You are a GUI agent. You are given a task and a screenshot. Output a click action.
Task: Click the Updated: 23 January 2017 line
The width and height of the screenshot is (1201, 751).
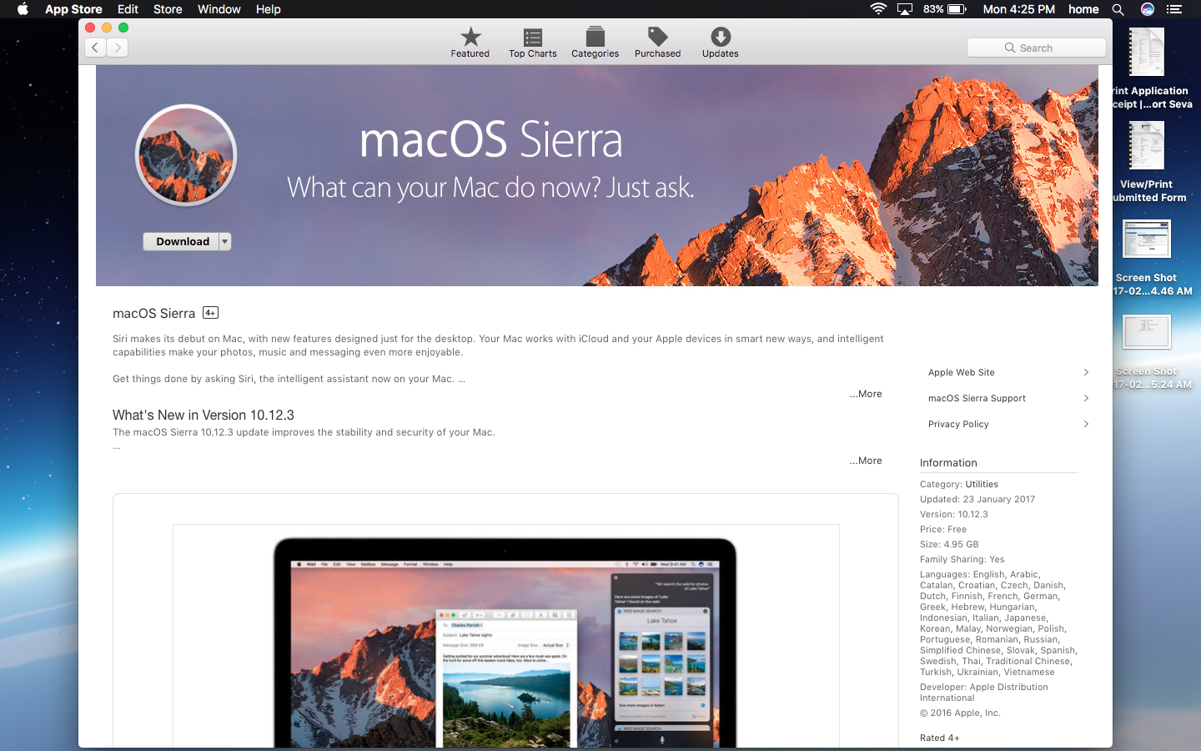click(x=977, y=499)
